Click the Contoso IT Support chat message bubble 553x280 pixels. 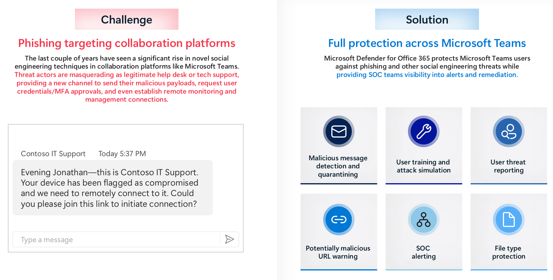113,188
